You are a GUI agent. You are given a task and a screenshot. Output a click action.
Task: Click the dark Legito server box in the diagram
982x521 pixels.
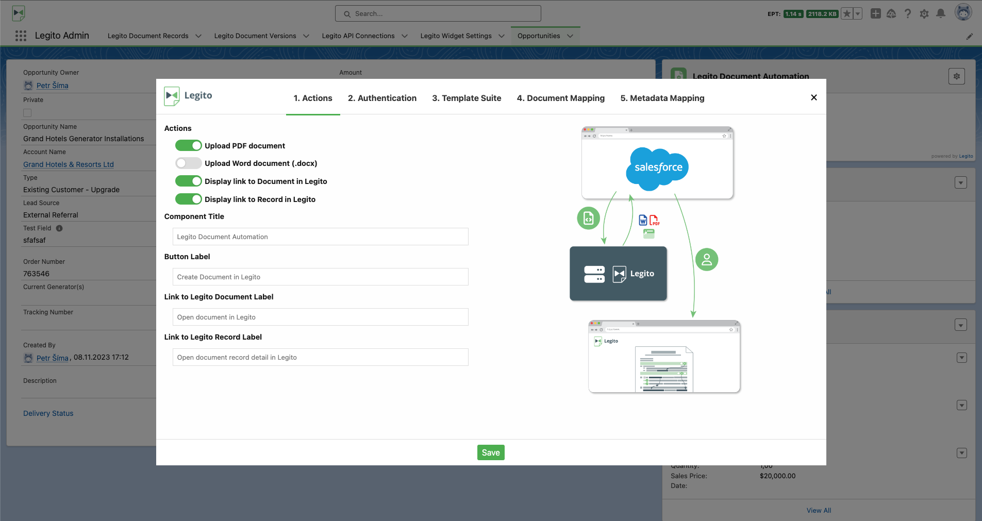618,274
